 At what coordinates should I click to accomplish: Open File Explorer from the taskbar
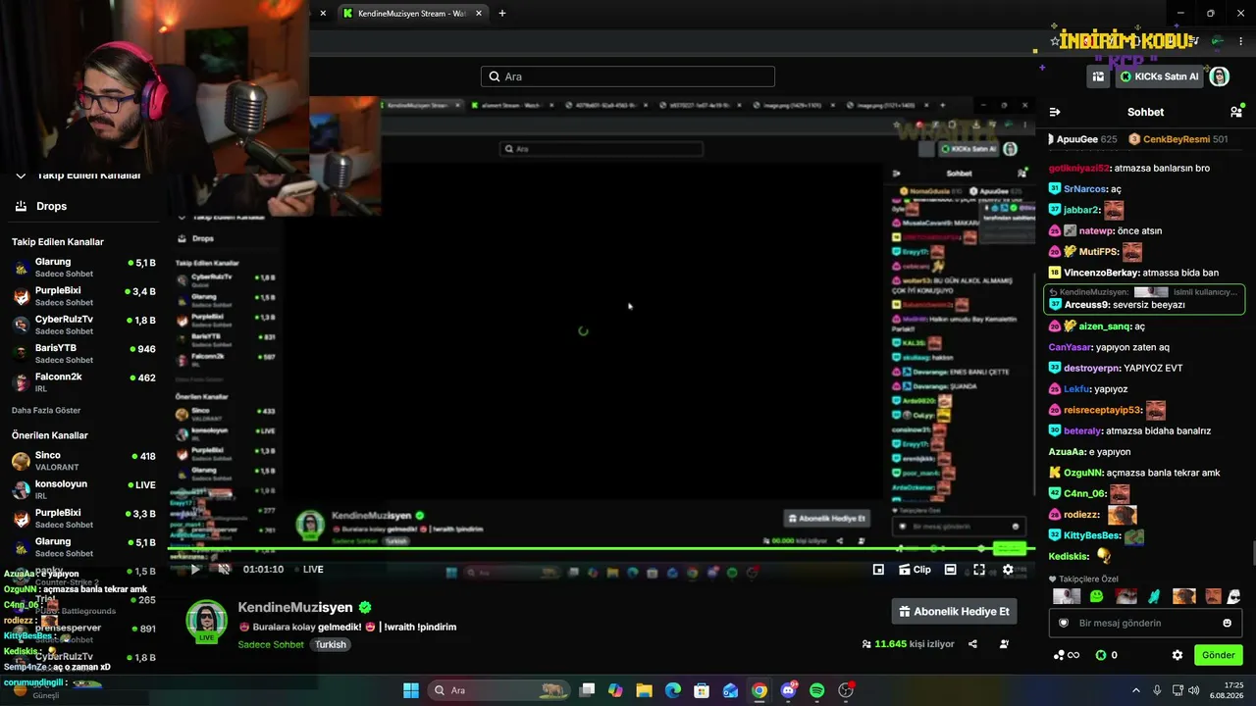tap(645, 690)
